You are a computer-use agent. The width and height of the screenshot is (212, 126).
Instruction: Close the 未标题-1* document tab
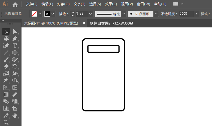pyautogui.click(x=84, y=23)
